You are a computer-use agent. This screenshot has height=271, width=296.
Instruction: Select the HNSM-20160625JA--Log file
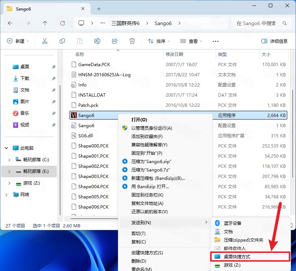(178, 74)
